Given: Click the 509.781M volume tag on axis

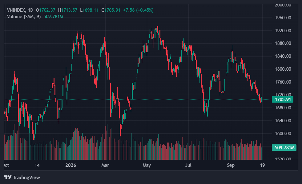Looking at the screenshot, I should [x=284, y=148].
